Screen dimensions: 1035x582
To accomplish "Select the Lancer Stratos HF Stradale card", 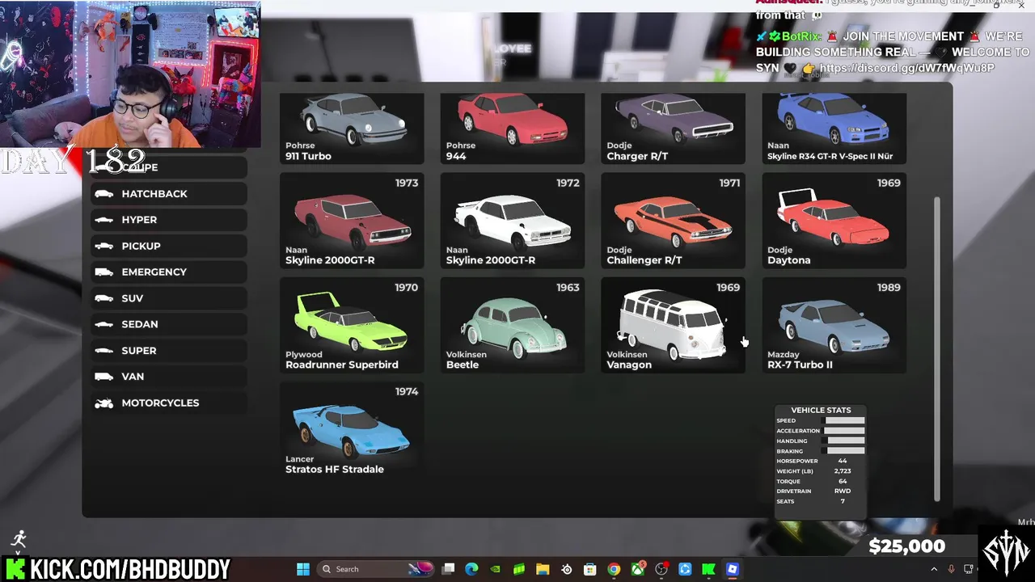I will click(x=352, y=429).
